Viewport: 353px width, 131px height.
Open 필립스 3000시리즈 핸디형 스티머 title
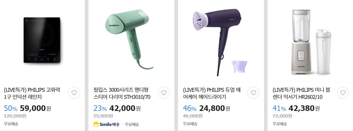[x=122, y=93]
